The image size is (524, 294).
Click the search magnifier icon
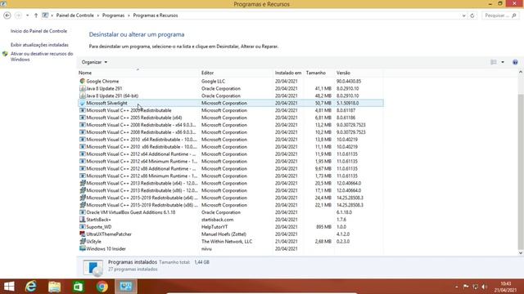(514, 16)
